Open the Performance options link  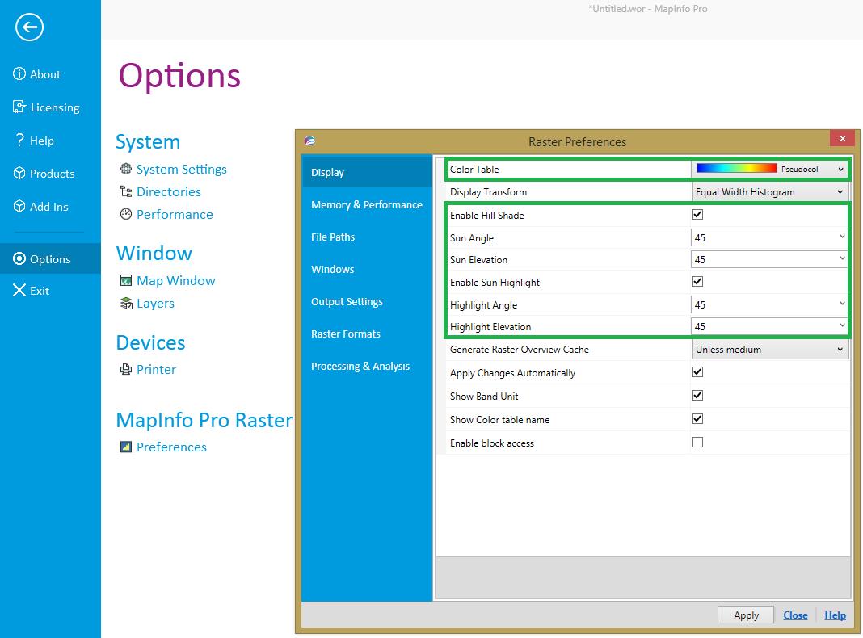(x=175, y=214)
